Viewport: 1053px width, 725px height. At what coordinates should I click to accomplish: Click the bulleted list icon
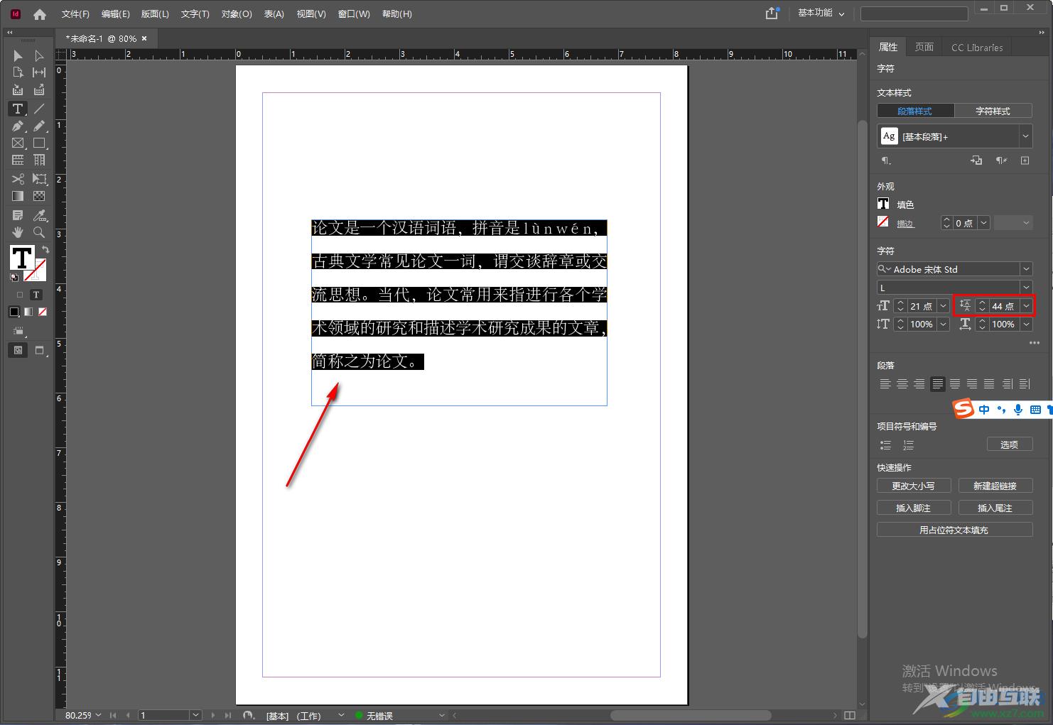[x=885, y=445]
